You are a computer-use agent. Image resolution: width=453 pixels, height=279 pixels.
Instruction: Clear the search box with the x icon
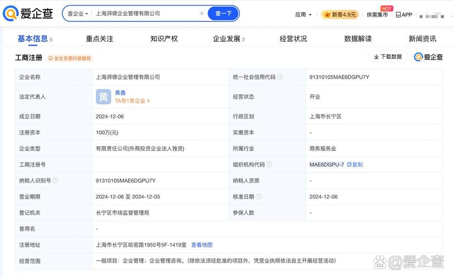click(x=201, y=13)
